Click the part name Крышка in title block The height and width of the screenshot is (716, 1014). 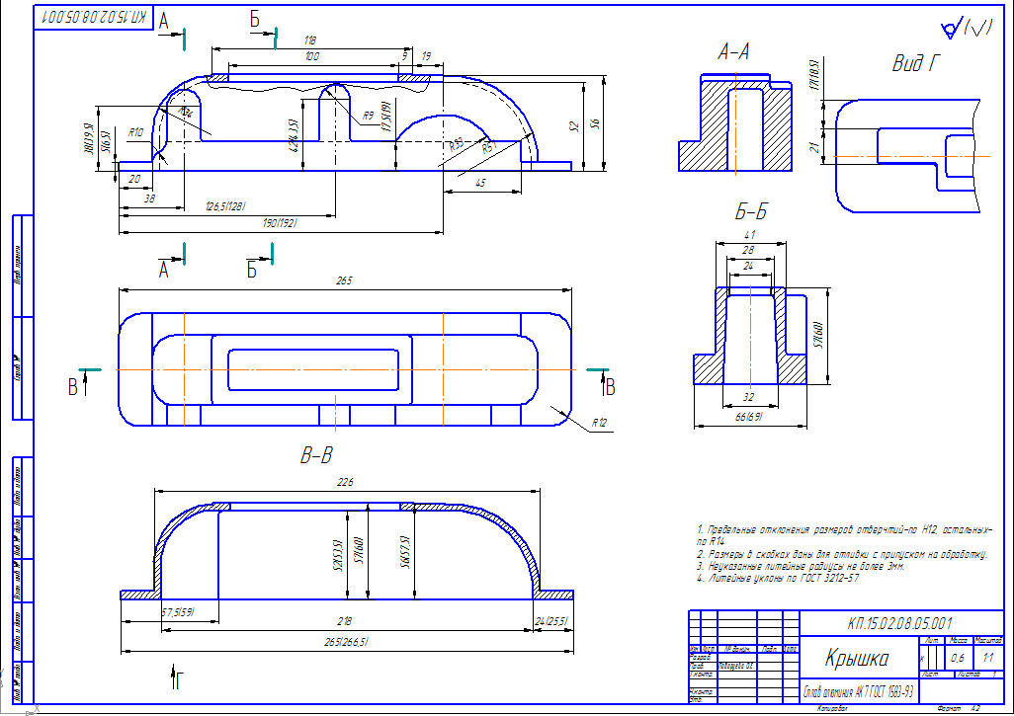(855, 659)
